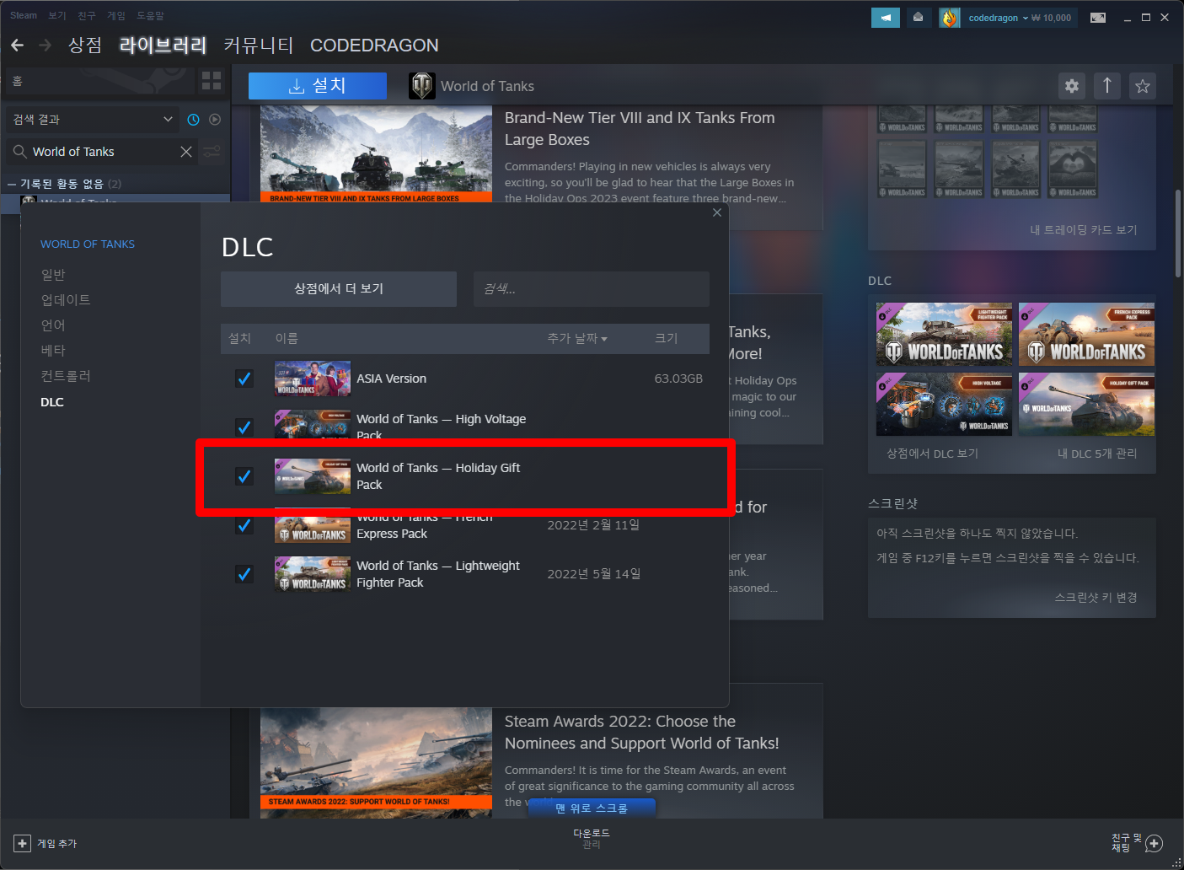Click 내 DLC 5개 관리 link
This screenshot has height=870, width=1184.
pos(1097,454)
